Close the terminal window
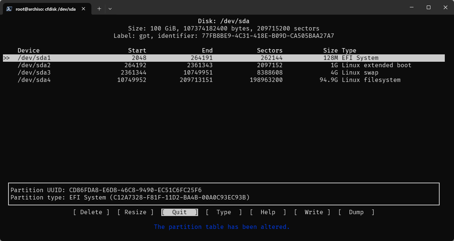Viewport: 454px width, 241px height. pos(446,7)
